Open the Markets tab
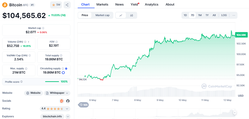 102,5
